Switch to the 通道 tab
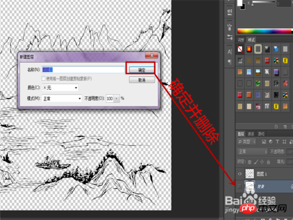This screenshot has width=293, height=220. click(x=251, y=134)
